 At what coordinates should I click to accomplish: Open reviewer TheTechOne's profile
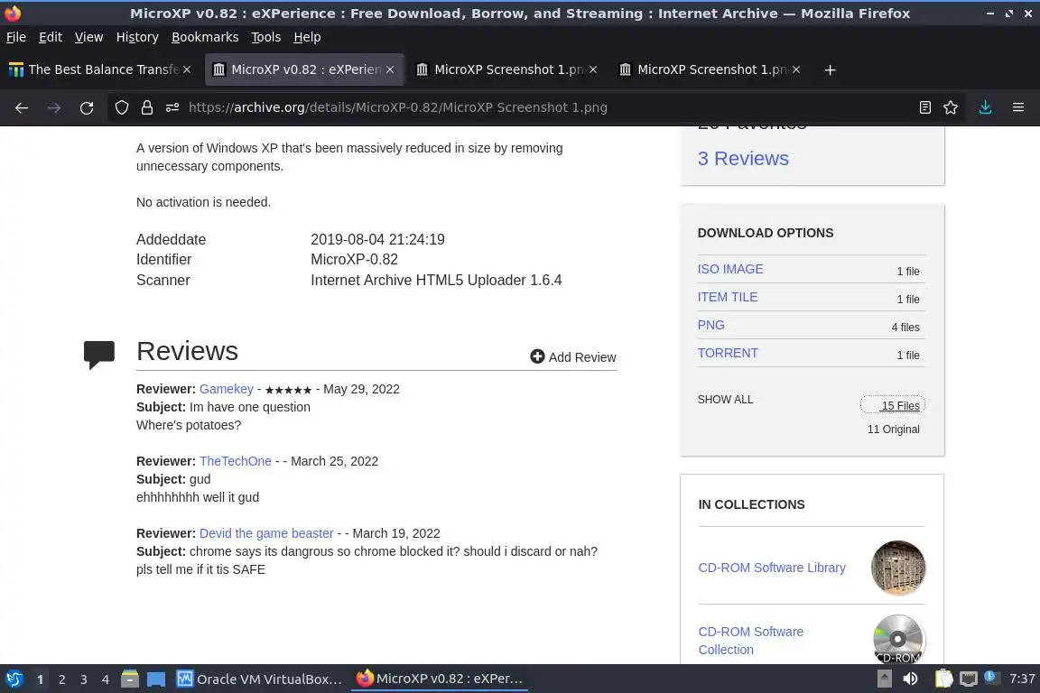(x=236, y=461)
